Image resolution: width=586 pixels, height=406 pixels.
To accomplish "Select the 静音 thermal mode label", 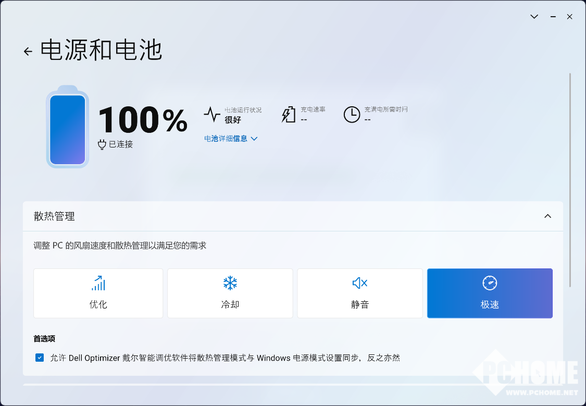I will tap(360, 304).
